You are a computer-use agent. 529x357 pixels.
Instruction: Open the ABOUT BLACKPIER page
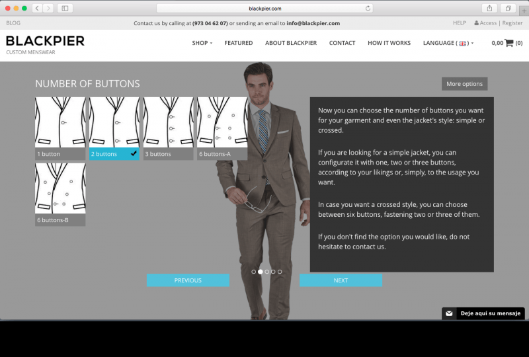[x=291, y=43]
